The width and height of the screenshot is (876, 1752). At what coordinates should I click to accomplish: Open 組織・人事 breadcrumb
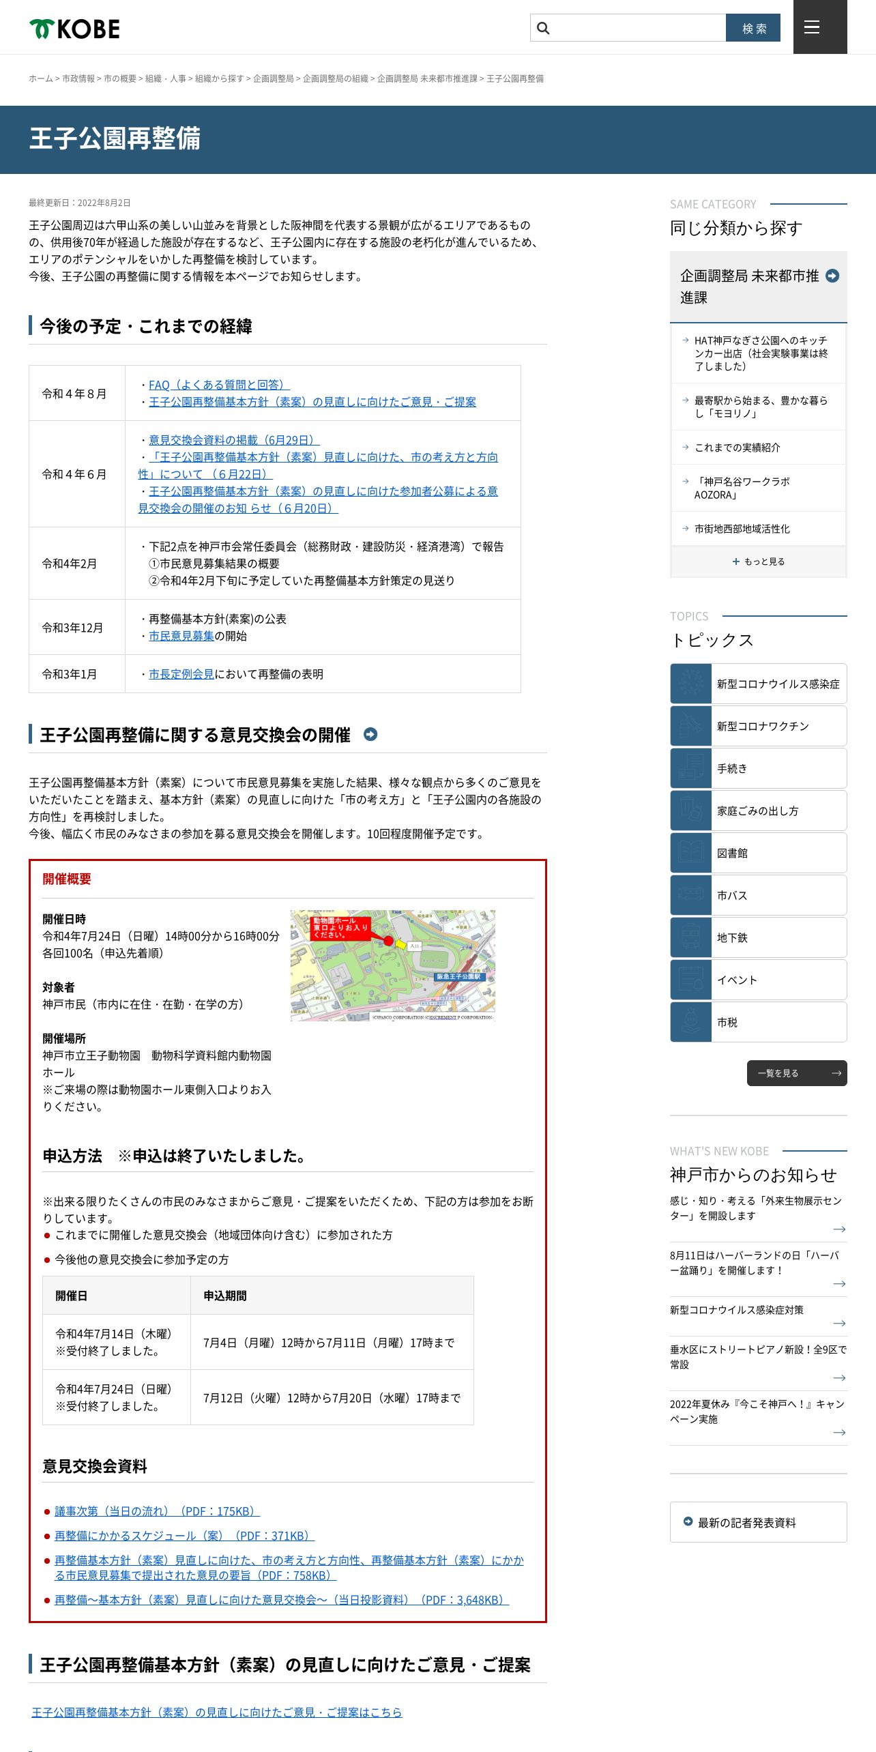(x=166, y=78)
